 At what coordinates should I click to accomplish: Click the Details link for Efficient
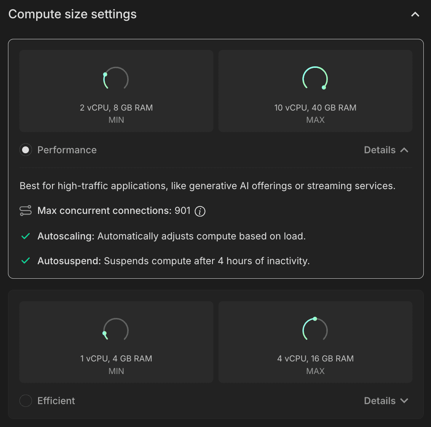pyautogui.click(x=386, y=401)
